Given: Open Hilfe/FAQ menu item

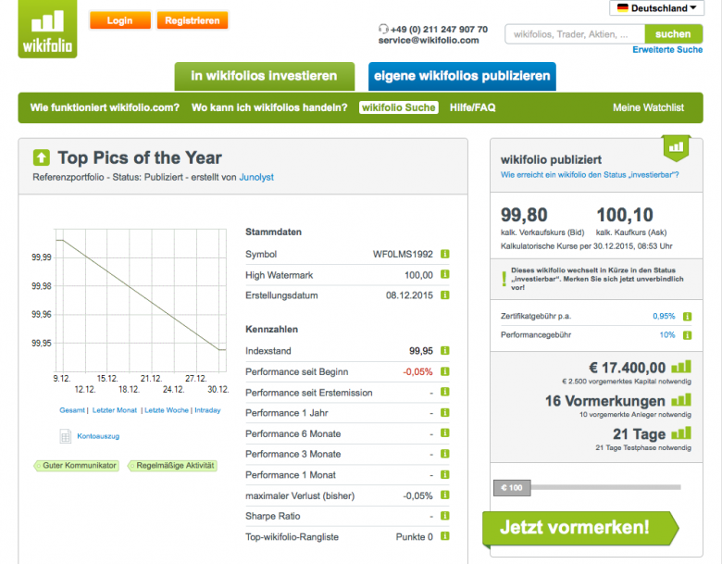Looking at the screenshot, I should coord(472,107).
